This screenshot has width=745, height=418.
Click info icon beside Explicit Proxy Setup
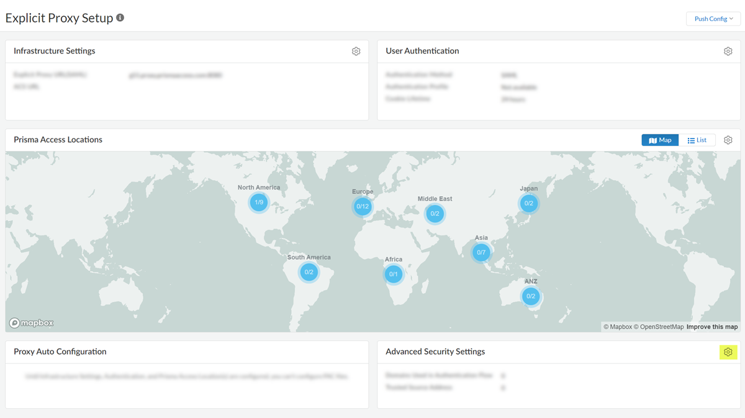click(120, 18)
